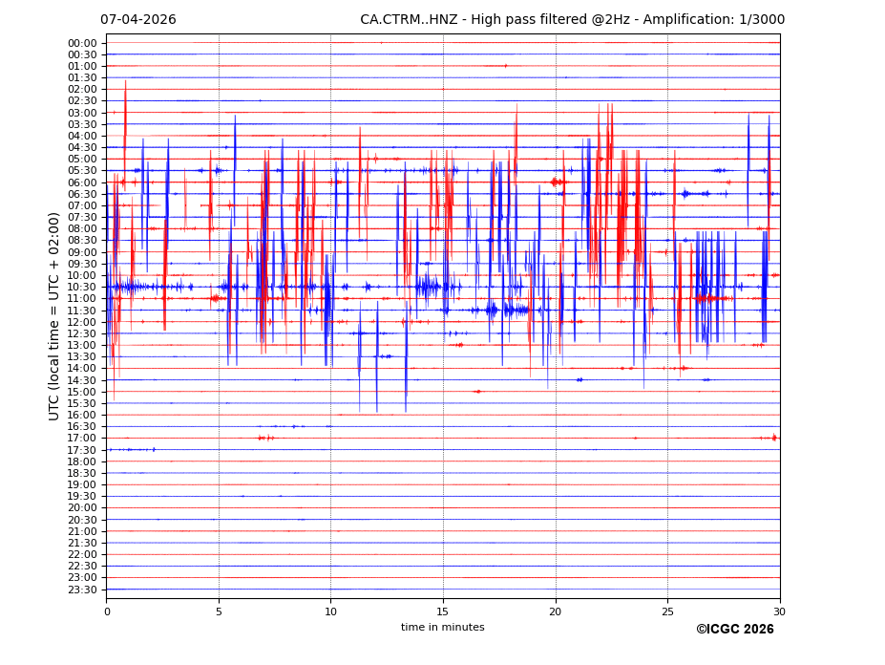Click the 30 tick on minutes axis
This screenshot has height=665, width=885.
pos(780,611)
